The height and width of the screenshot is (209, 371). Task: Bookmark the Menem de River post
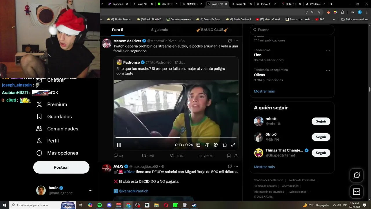pos(229,156)
